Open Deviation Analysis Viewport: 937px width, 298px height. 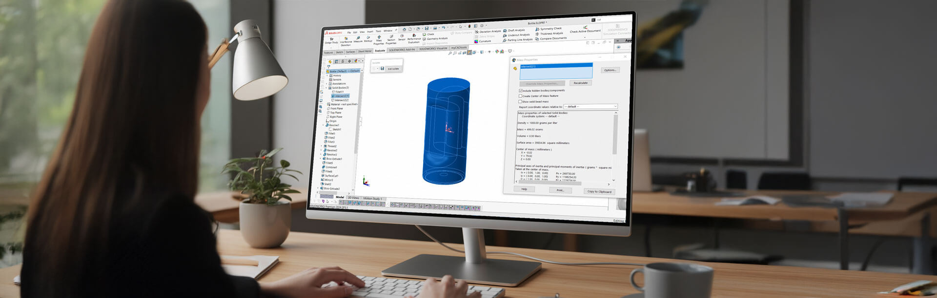pos(488,32)
